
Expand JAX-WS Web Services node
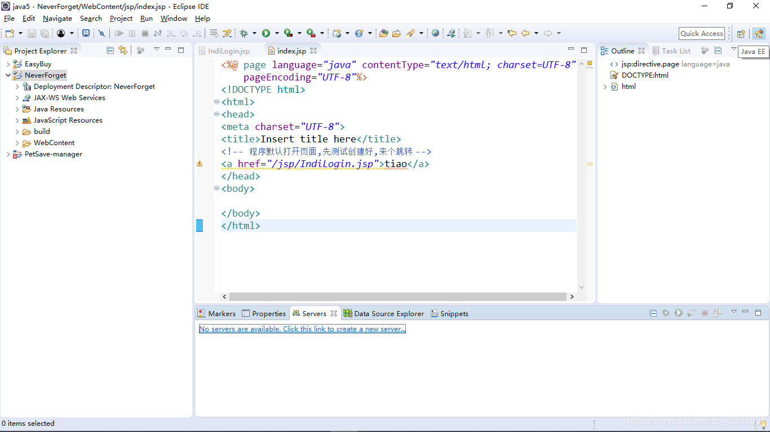click(x=17, y=98)
